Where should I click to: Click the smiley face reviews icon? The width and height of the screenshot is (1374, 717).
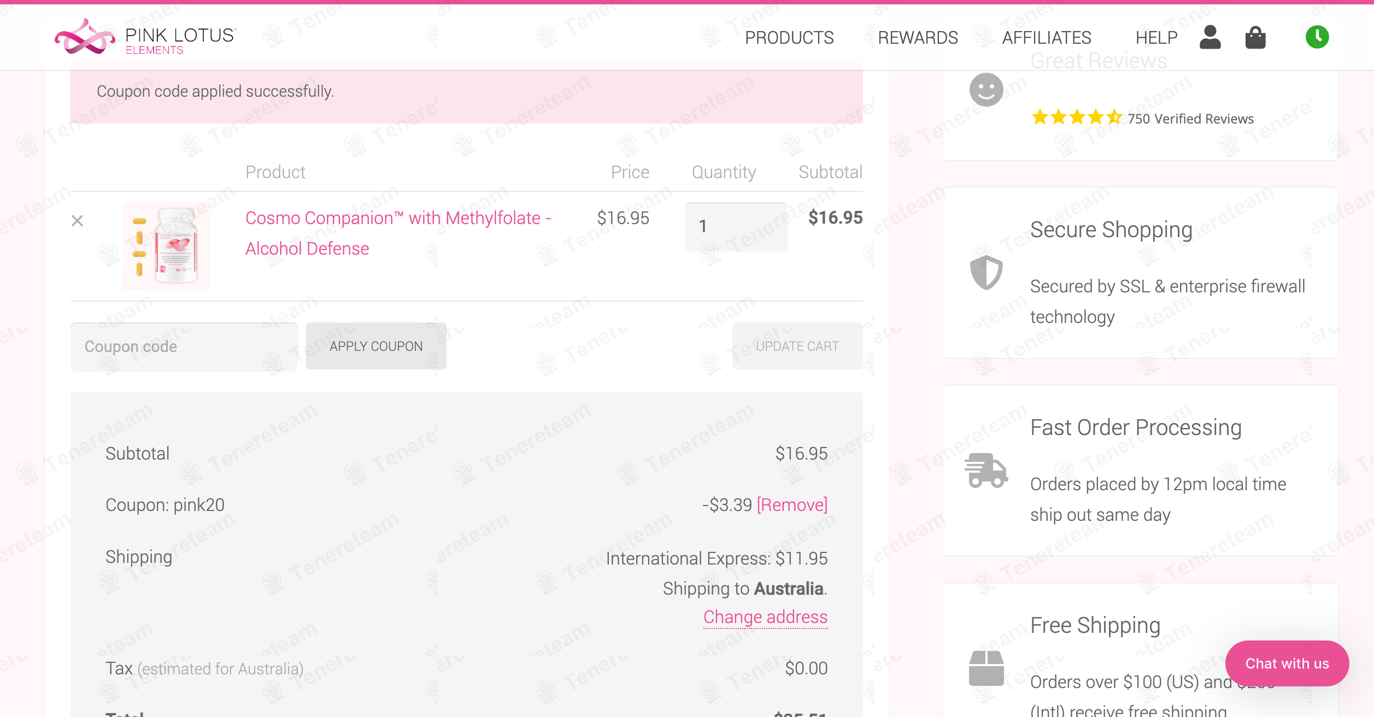click(986, 90)
